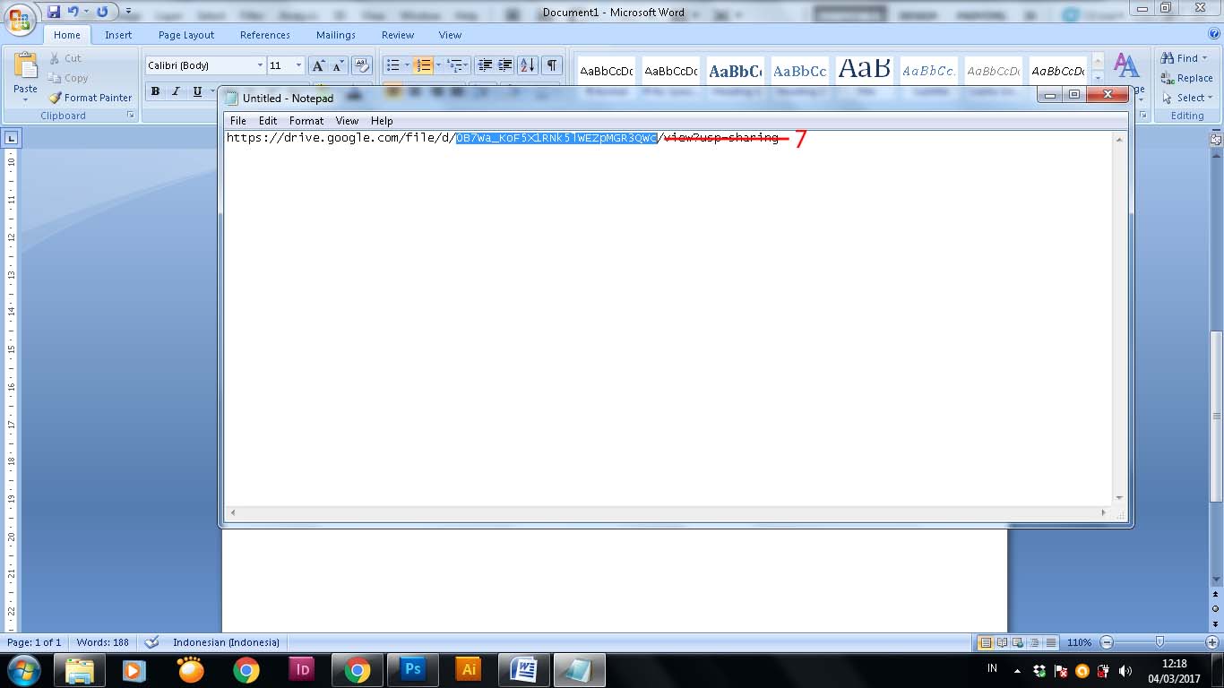
Task: Open the Find dropdown arrow
Action: [x=1204, y=58]
